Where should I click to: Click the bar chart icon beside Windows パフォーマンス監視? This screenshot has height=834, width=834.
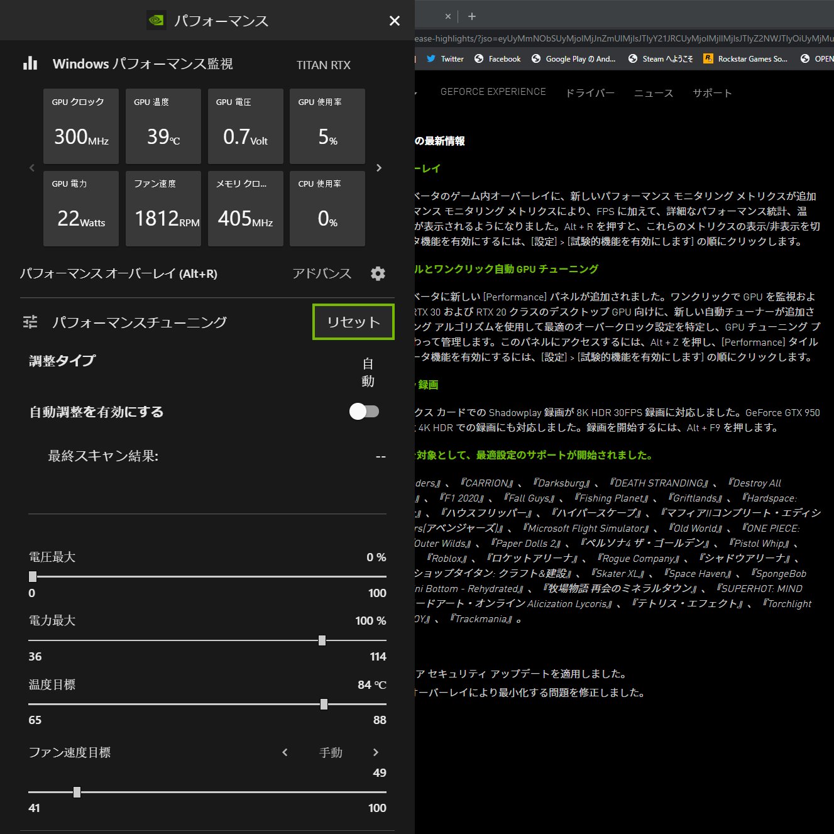click(30, 63)
